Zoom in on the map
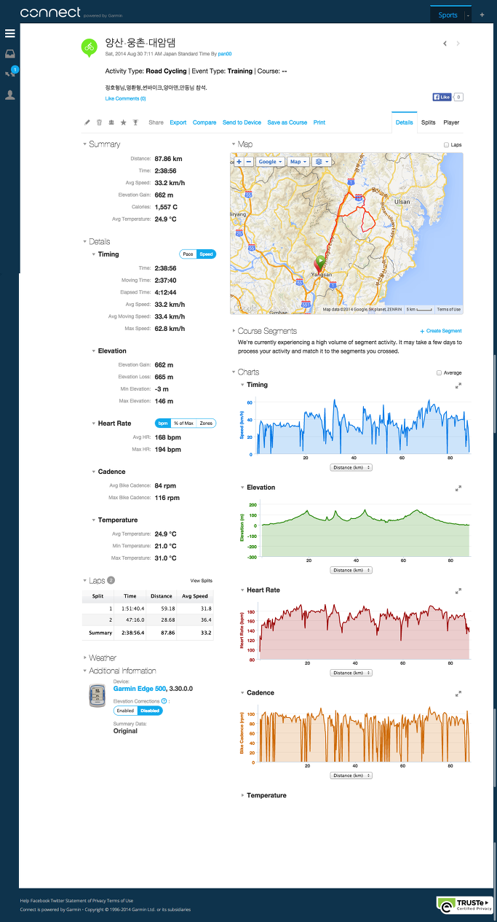 coord(239,162)
